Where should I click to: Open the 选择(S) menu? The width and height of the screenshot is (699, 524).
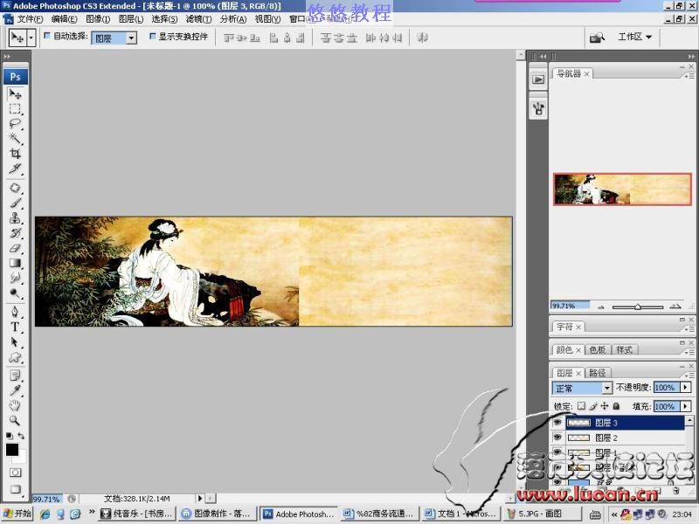(164, 19)
